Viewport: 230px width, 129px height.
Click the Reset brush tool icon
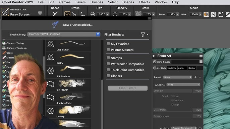pyautogui.click(x=55, y=14)
